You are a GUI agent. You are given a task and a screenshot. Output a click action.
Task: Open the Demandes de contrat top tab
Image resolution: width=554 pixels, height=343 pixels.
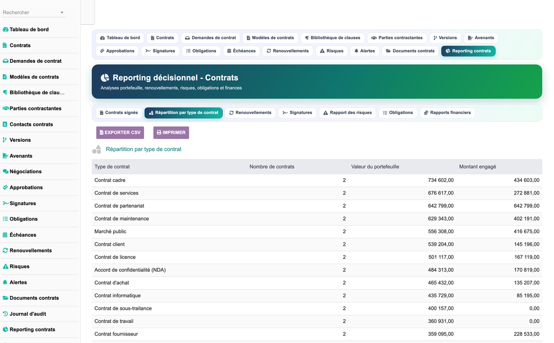211,38
